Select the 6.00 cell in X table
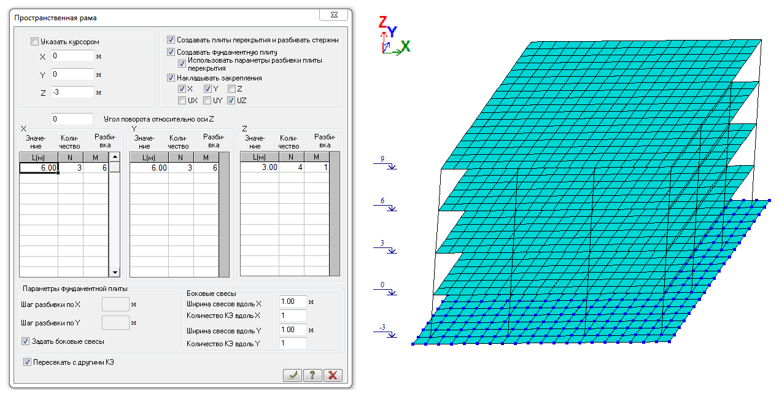Screen dimensions: 779x396 (x=39, y=168)
